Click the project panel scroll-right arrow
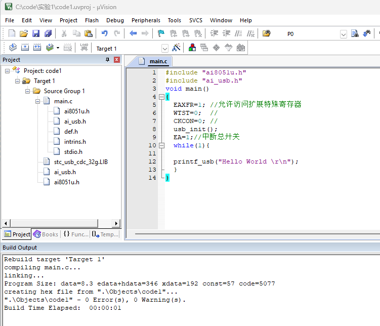Image resolution: width=380 pixels, height=326 pixels. click(116, 223)
